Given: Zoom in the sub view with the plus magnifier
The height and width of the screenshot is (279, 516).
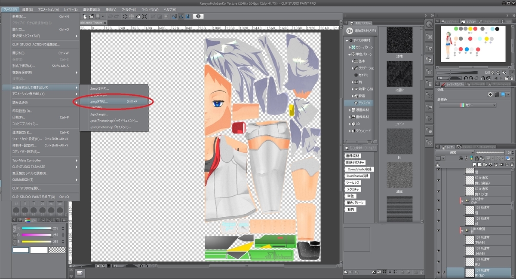Looking at the screenshot, I should [498, 73].
